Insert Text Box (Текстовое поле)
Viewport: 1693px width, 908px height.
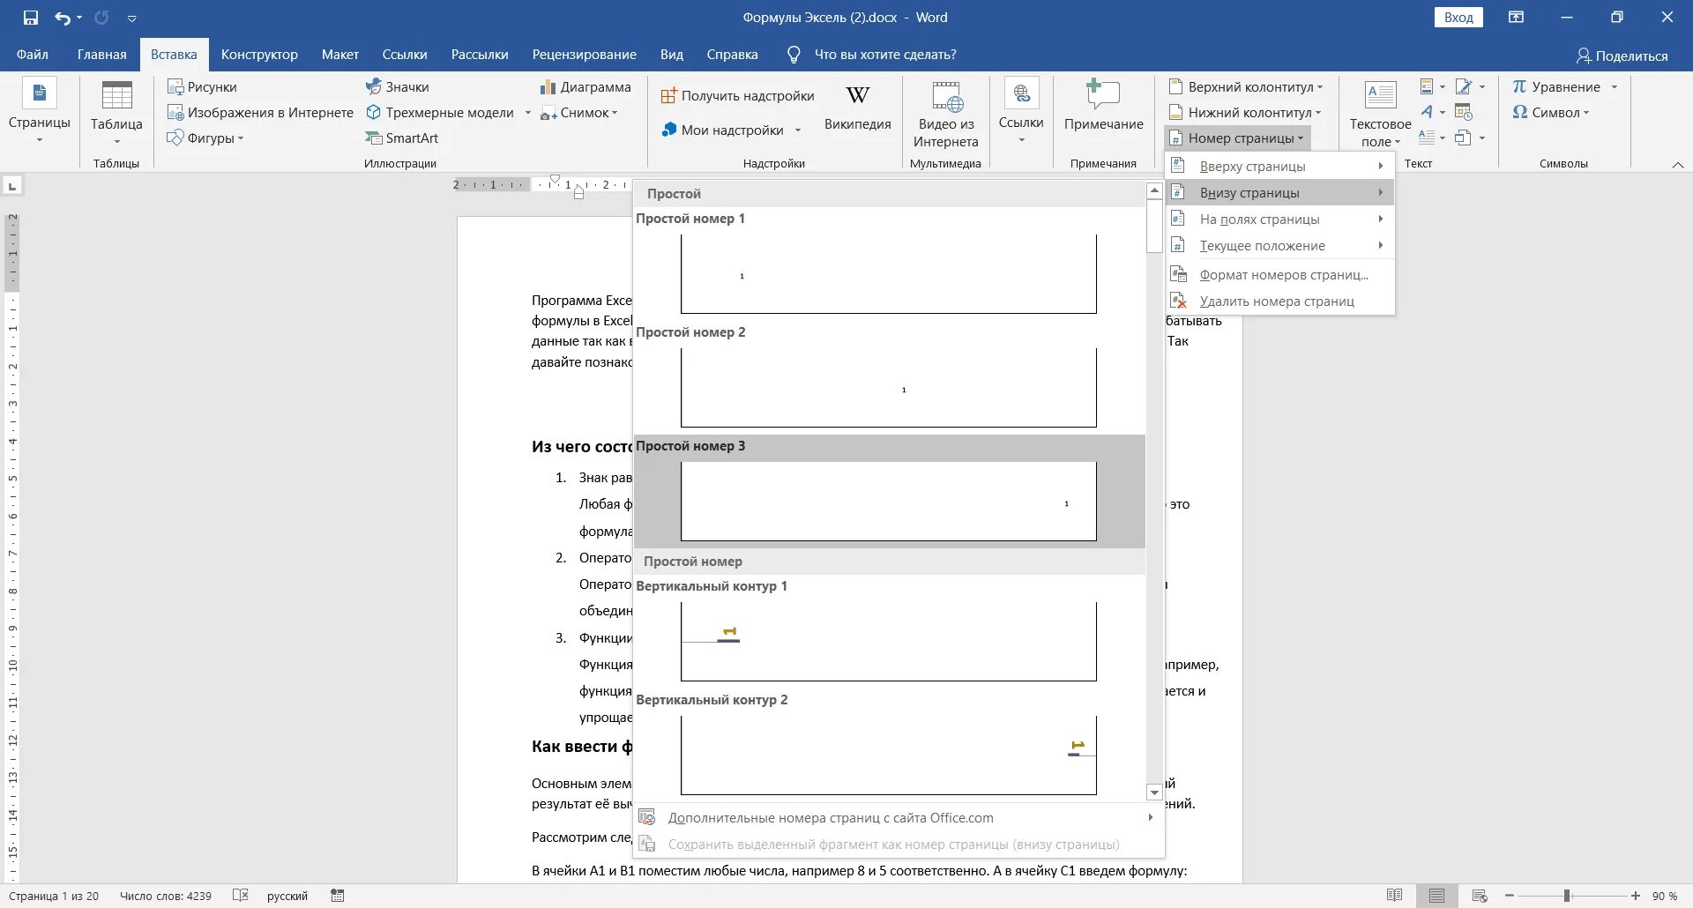(1380, 113)
